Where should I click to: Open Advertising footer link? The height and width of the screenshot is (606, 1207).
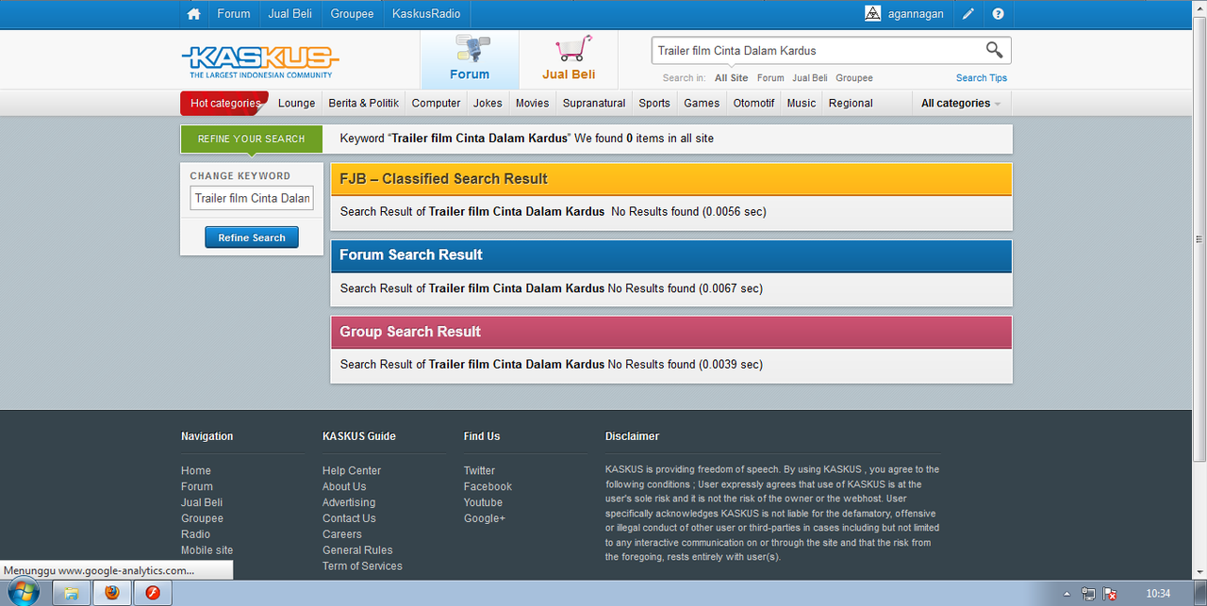pos(349,503)
